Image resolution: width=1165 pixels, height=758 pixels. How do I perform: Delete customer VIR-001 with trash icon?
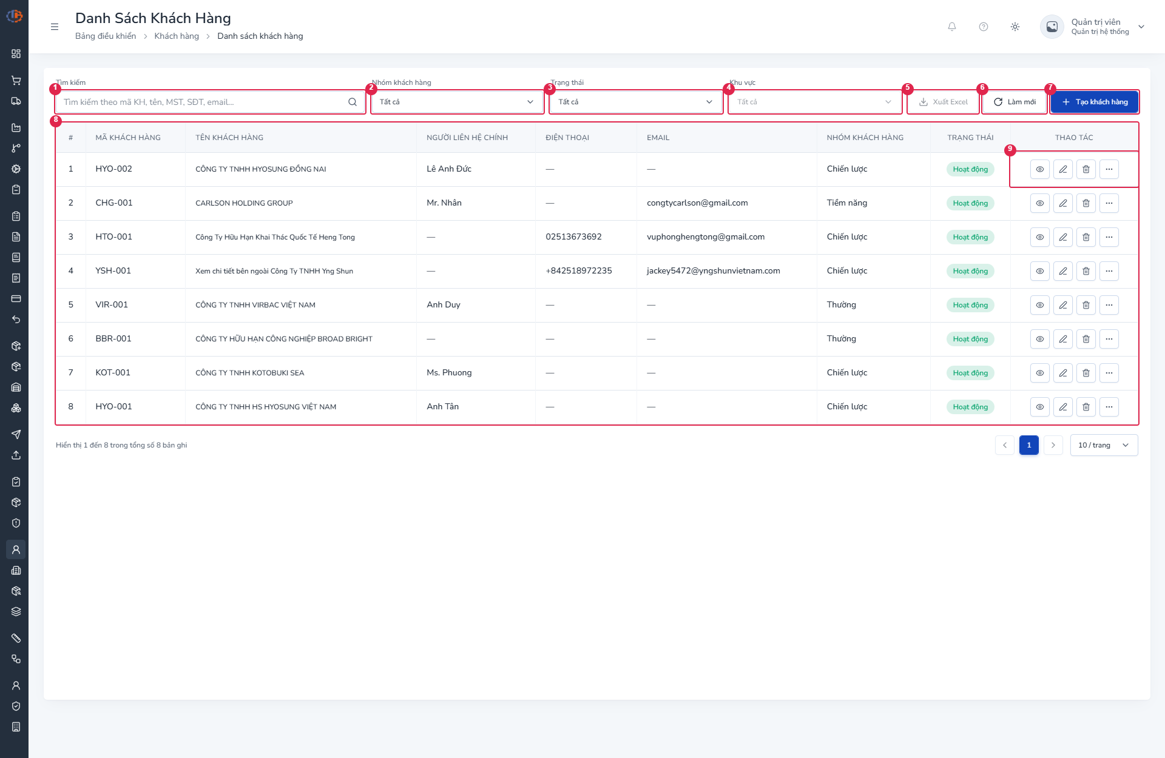[1086, 305]
